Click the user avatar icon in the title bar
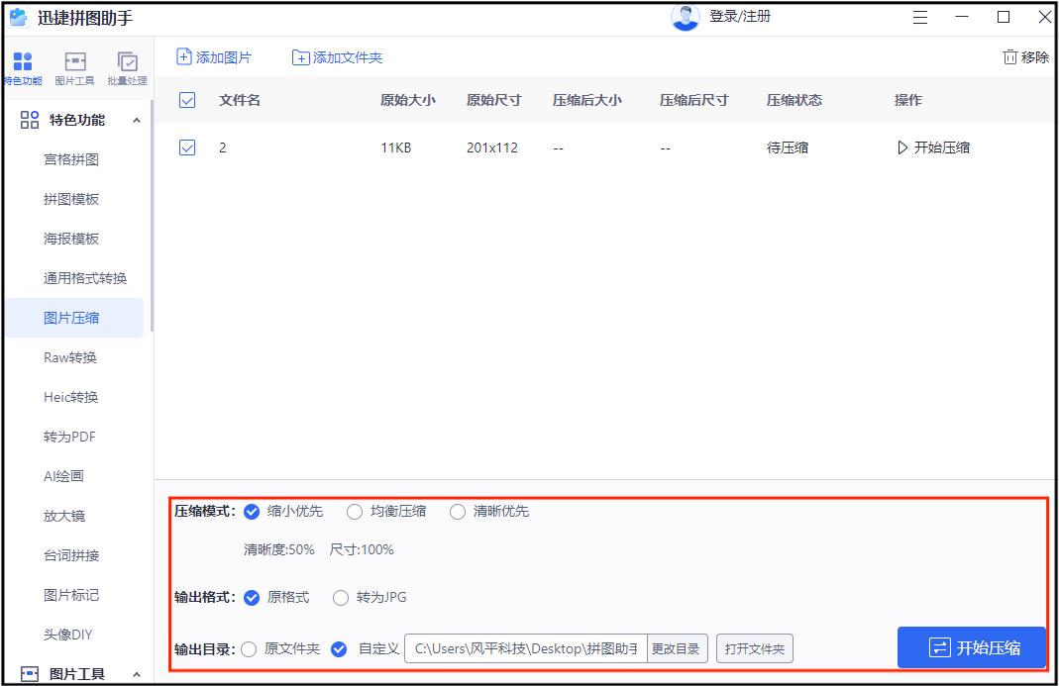 [x=685, y=16]
